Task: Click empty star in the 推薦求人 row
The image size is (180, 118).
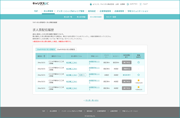Action: click(139, 75)
